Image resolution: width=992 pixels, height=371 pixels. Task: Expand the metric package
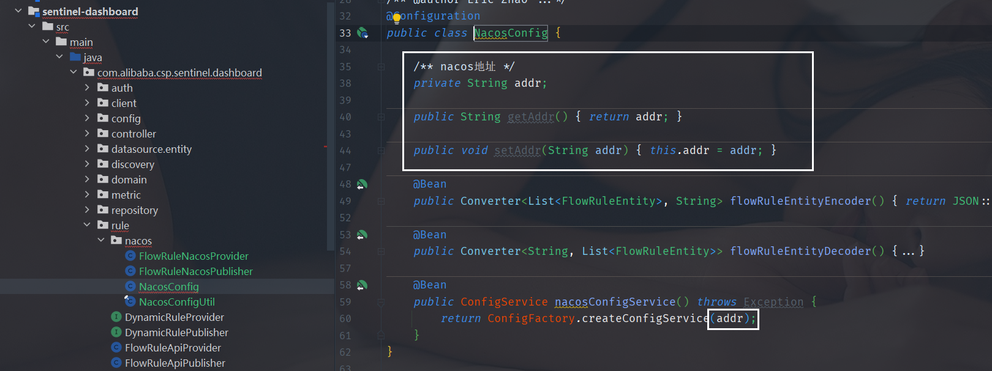coord(87,194)
